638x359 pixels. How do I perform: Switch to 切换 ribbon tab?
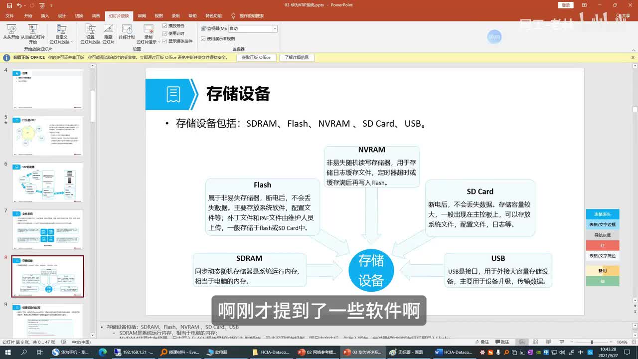[79, 16]
